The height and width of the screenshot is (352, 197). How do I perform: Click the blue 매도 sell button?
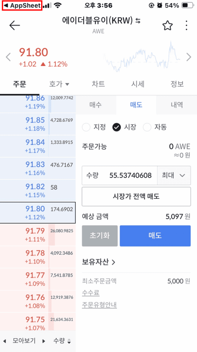(155, 236)
